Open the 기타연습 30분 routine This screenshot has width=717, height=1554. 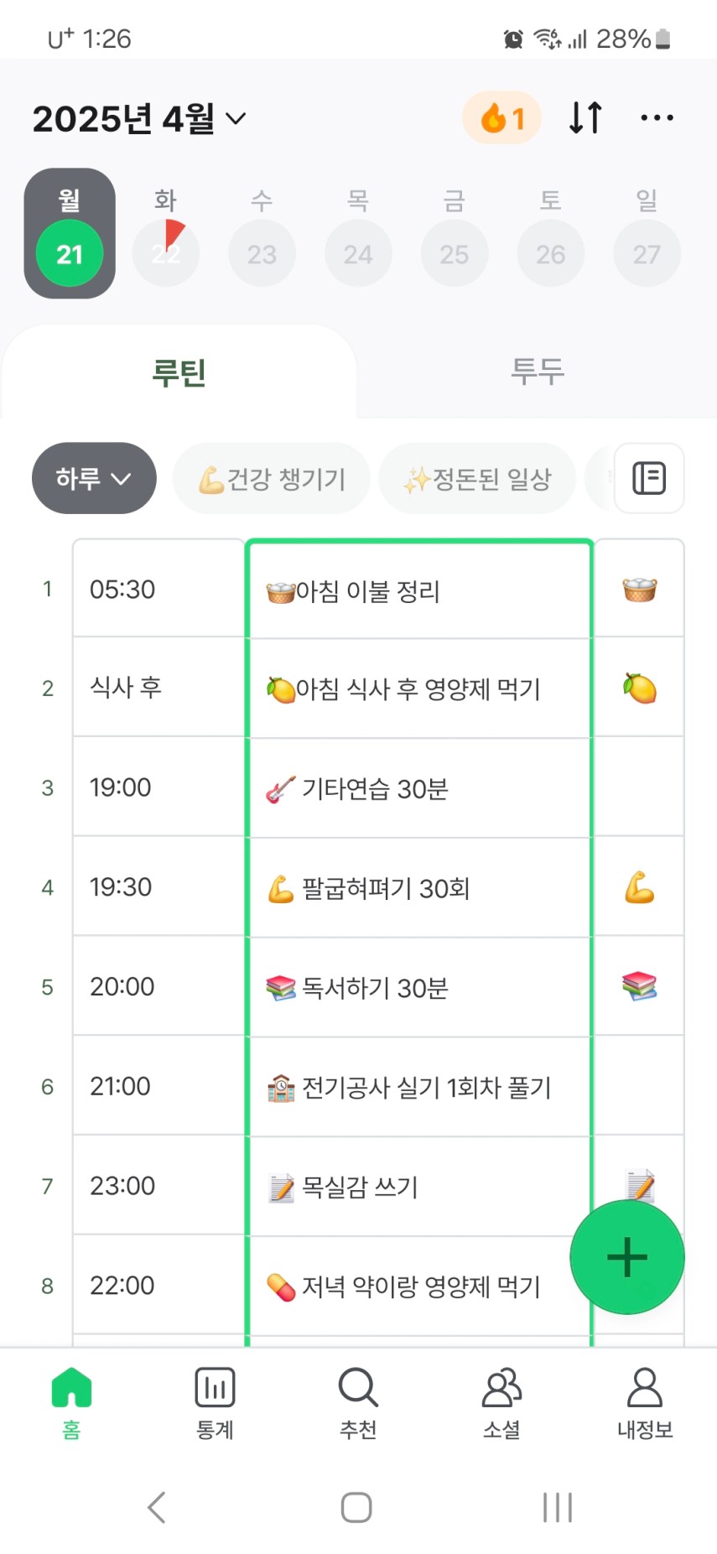[419, 788]
